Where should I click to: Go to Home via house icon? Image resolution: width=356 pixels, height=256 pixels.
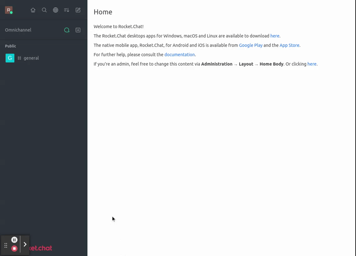(33, 10)
